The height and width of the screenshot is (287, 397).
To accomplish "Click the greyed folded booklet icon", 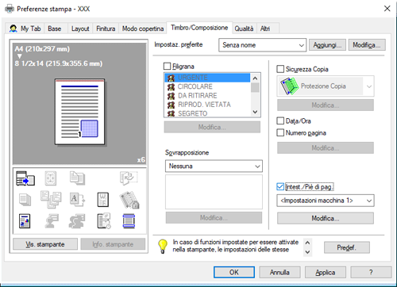I will tap(129, 178).
